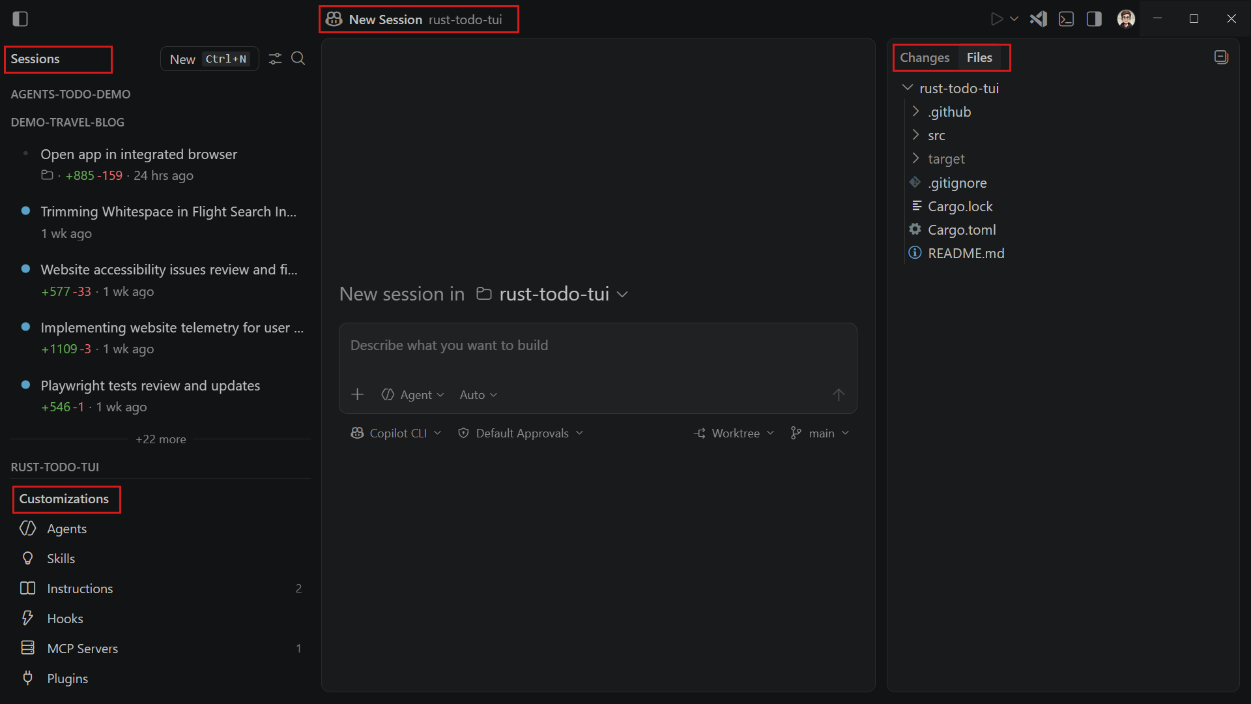Image resolution: width=1251 pixels, height=704 pixels.
Task: Collapse the rust-todo-tui file tree
Action: click(908, 87)
